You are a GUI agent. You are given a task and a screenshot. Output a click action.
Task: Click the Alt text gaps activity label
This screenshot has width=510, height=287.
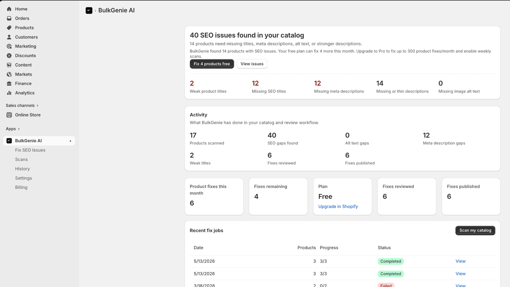point(357,143)
